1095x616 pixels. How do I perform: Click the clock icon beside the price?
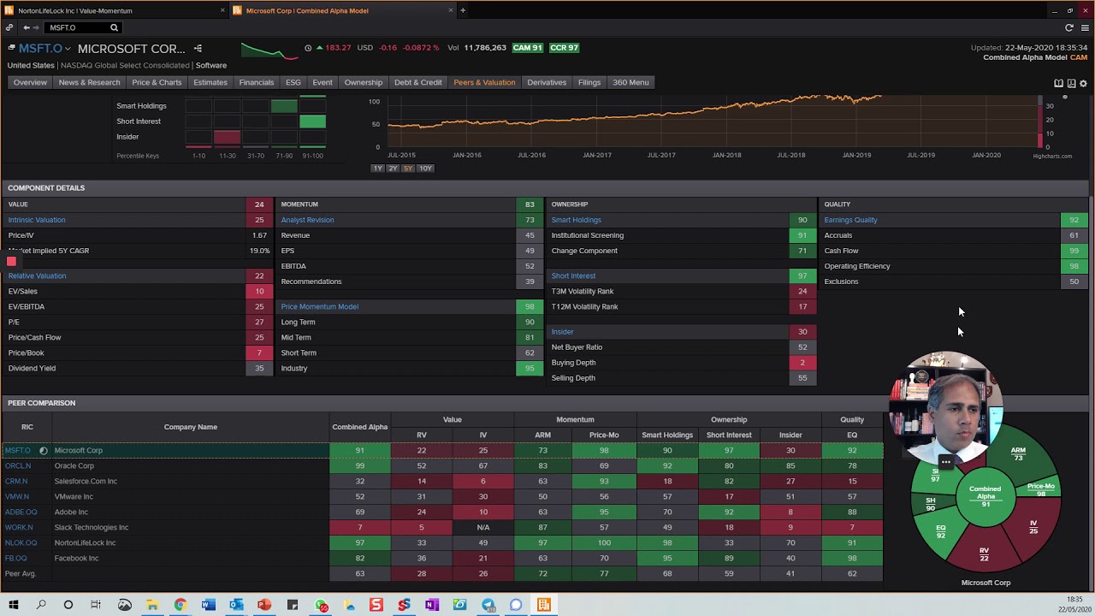[308, 48]
